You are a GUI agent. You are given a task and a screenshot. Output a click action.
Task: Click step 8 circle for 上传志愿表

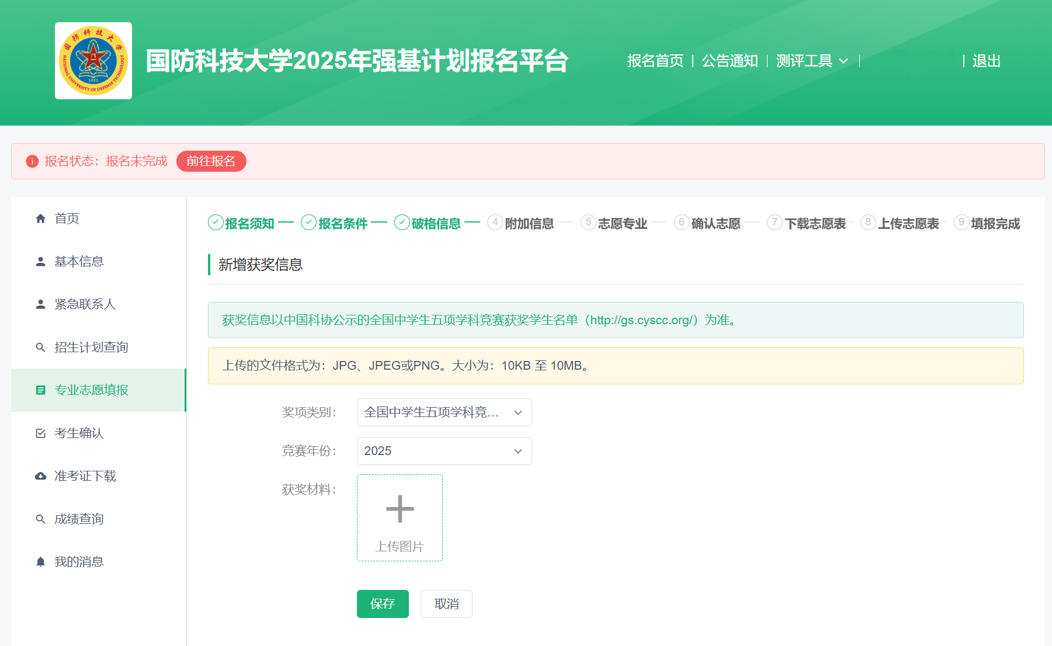pos(868,223)
